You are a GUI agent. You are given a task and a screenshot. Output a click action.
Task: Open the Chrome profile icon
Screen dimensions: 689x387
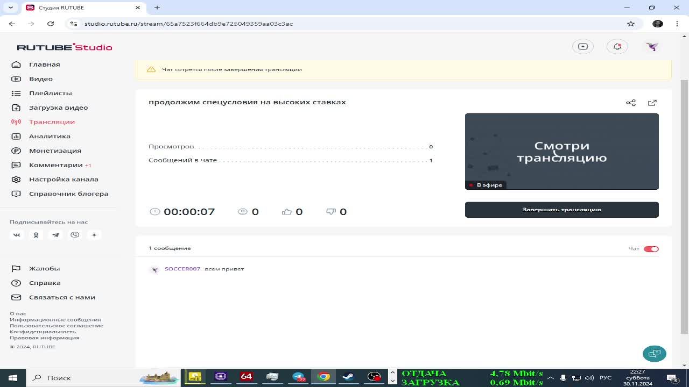click(657, 24)
